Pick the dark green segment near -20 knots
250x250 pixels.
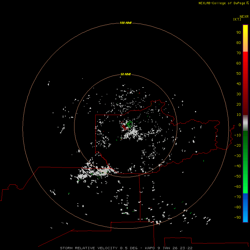[245, 144]
